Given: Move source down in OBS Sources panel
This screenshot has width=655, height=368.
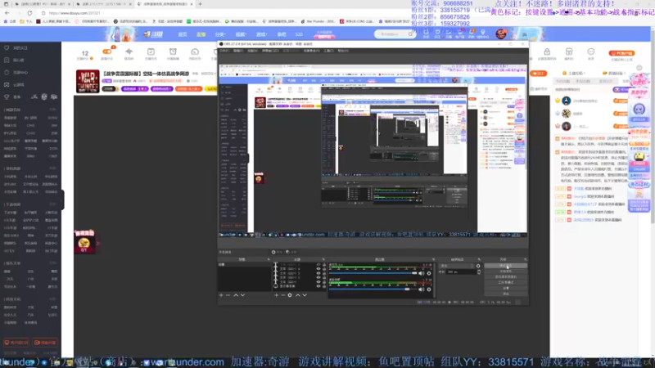Looking at the screenshot, I should click(x=305, y=295).
